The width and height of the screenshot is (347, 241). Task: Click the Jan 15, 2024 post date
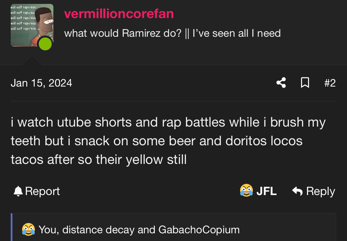[x=42, y=83]
